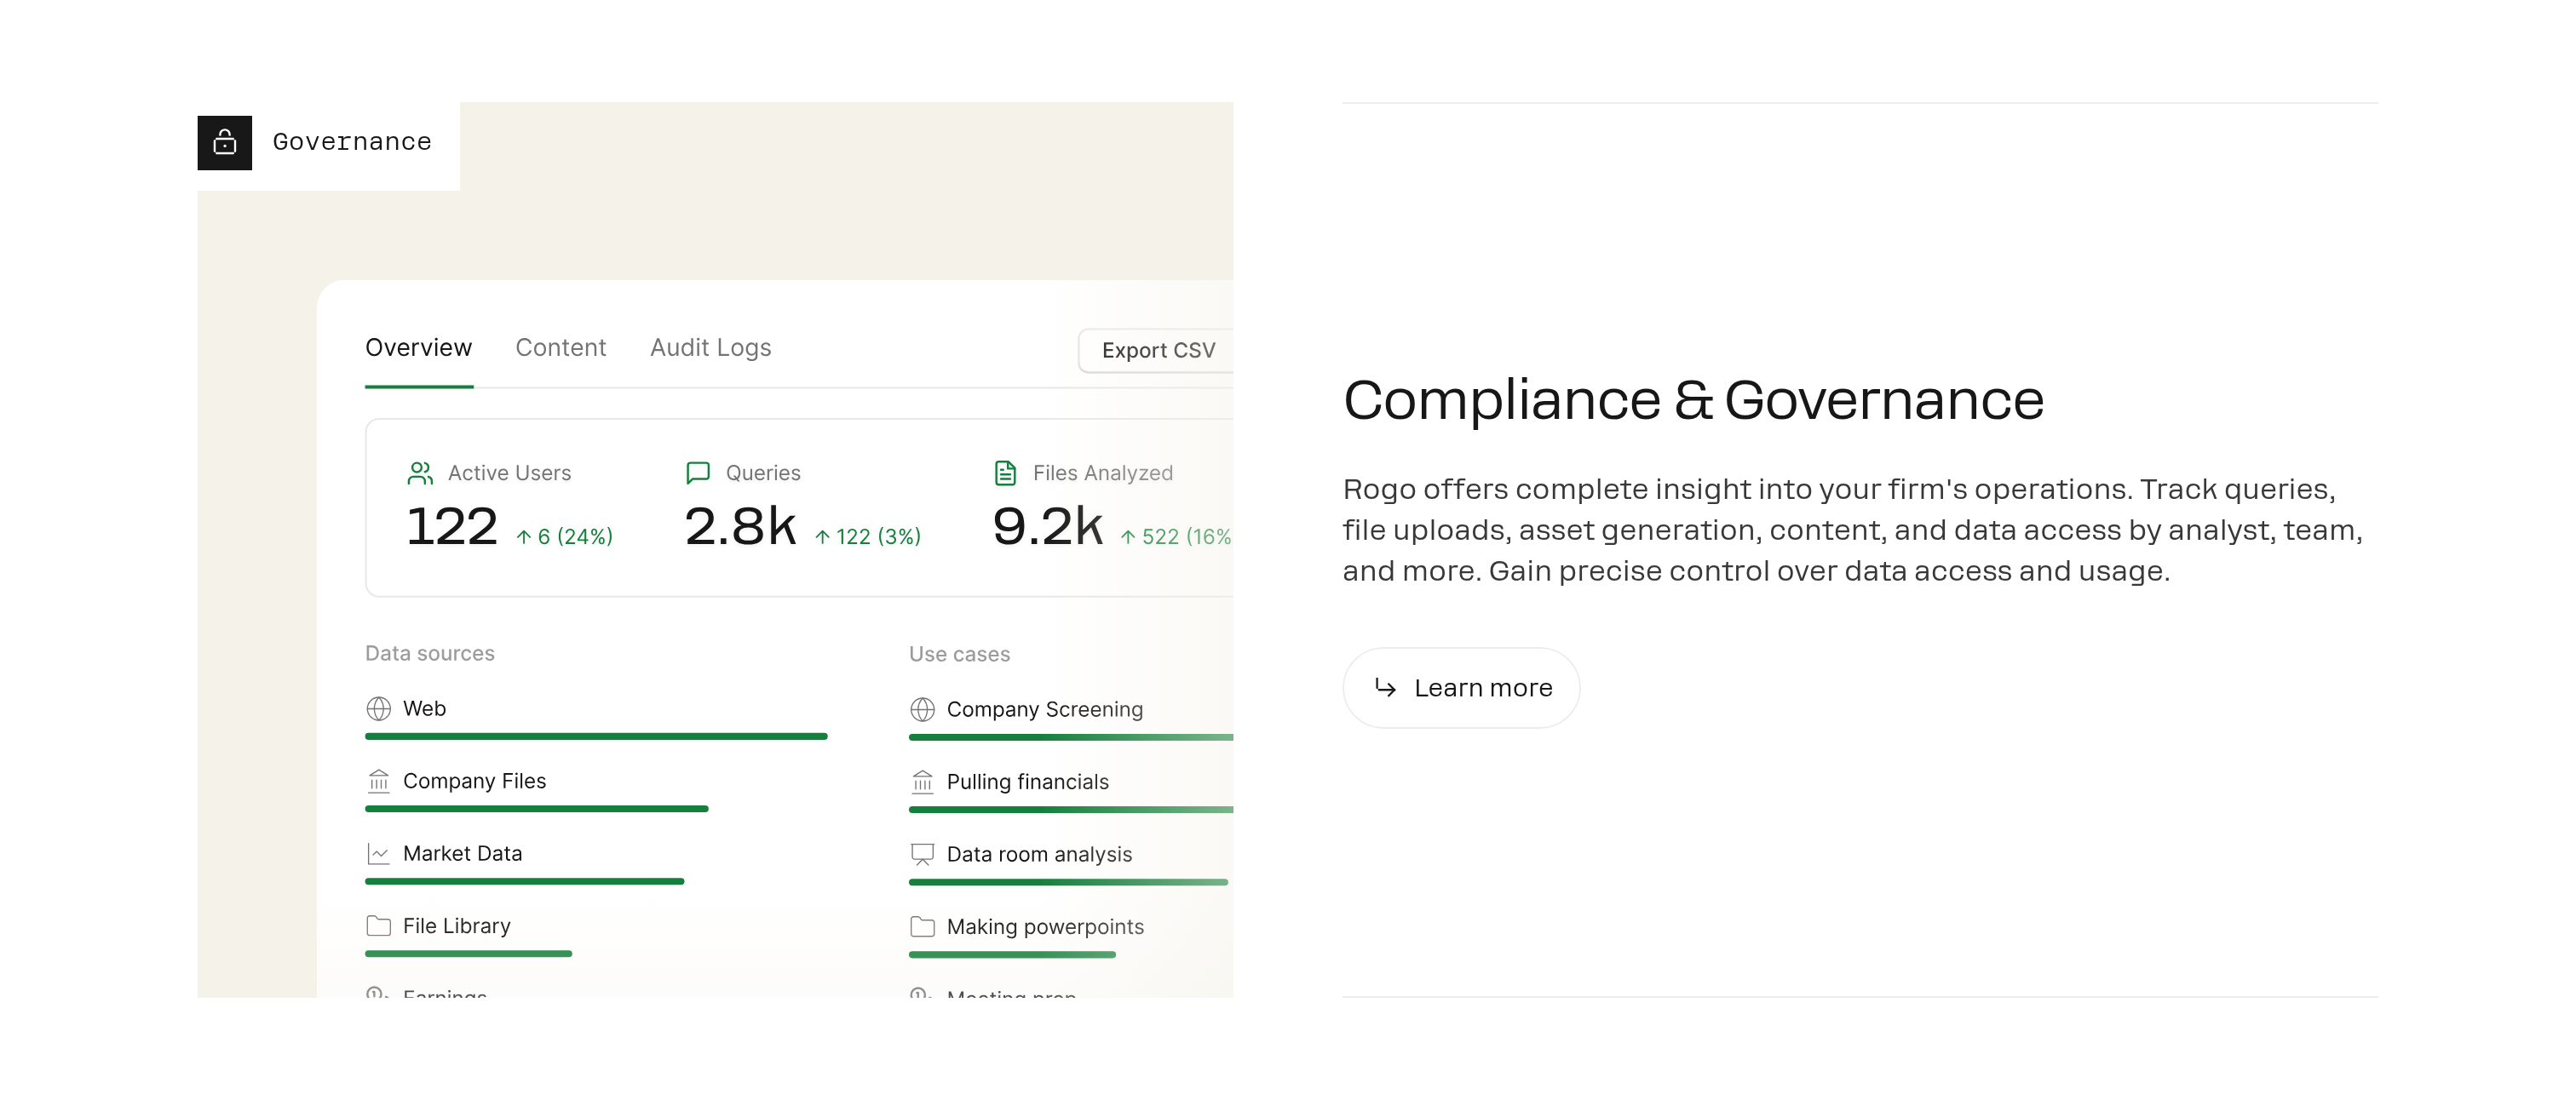Click the Web data source label
The image size is (2576, 1100).
click(424, 708)
